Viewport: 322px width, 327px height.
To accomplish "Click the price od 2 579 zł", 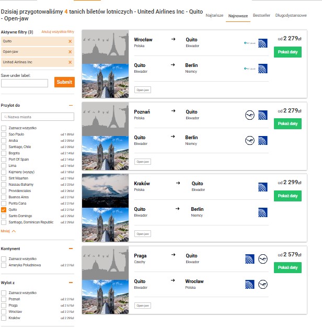I will (290, 255).
